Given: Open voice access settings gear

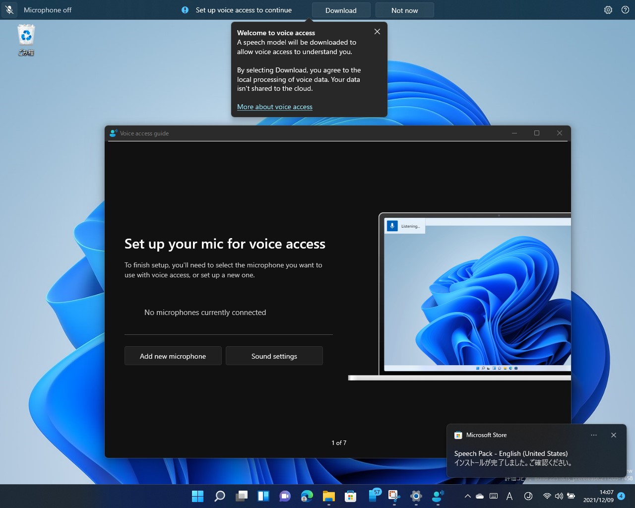Looking at the screenshot, I should [x=608, y=10].
